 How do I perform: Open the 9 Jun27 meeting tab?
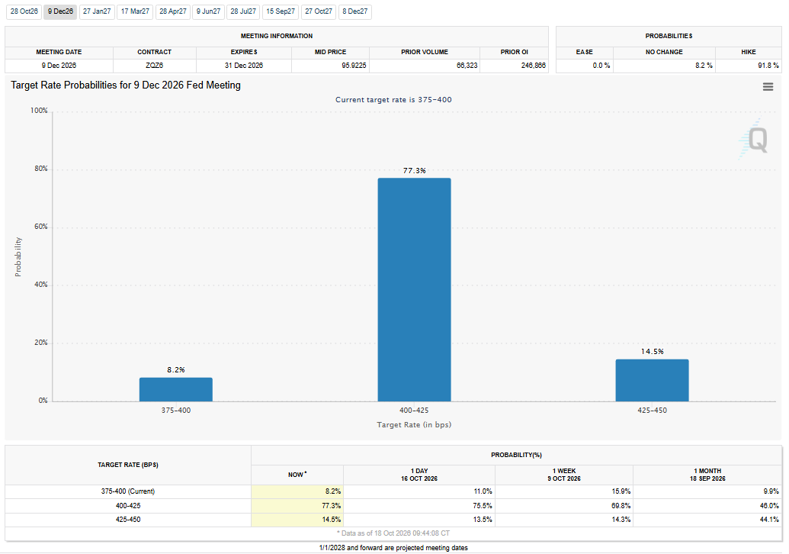click(208, 11)
